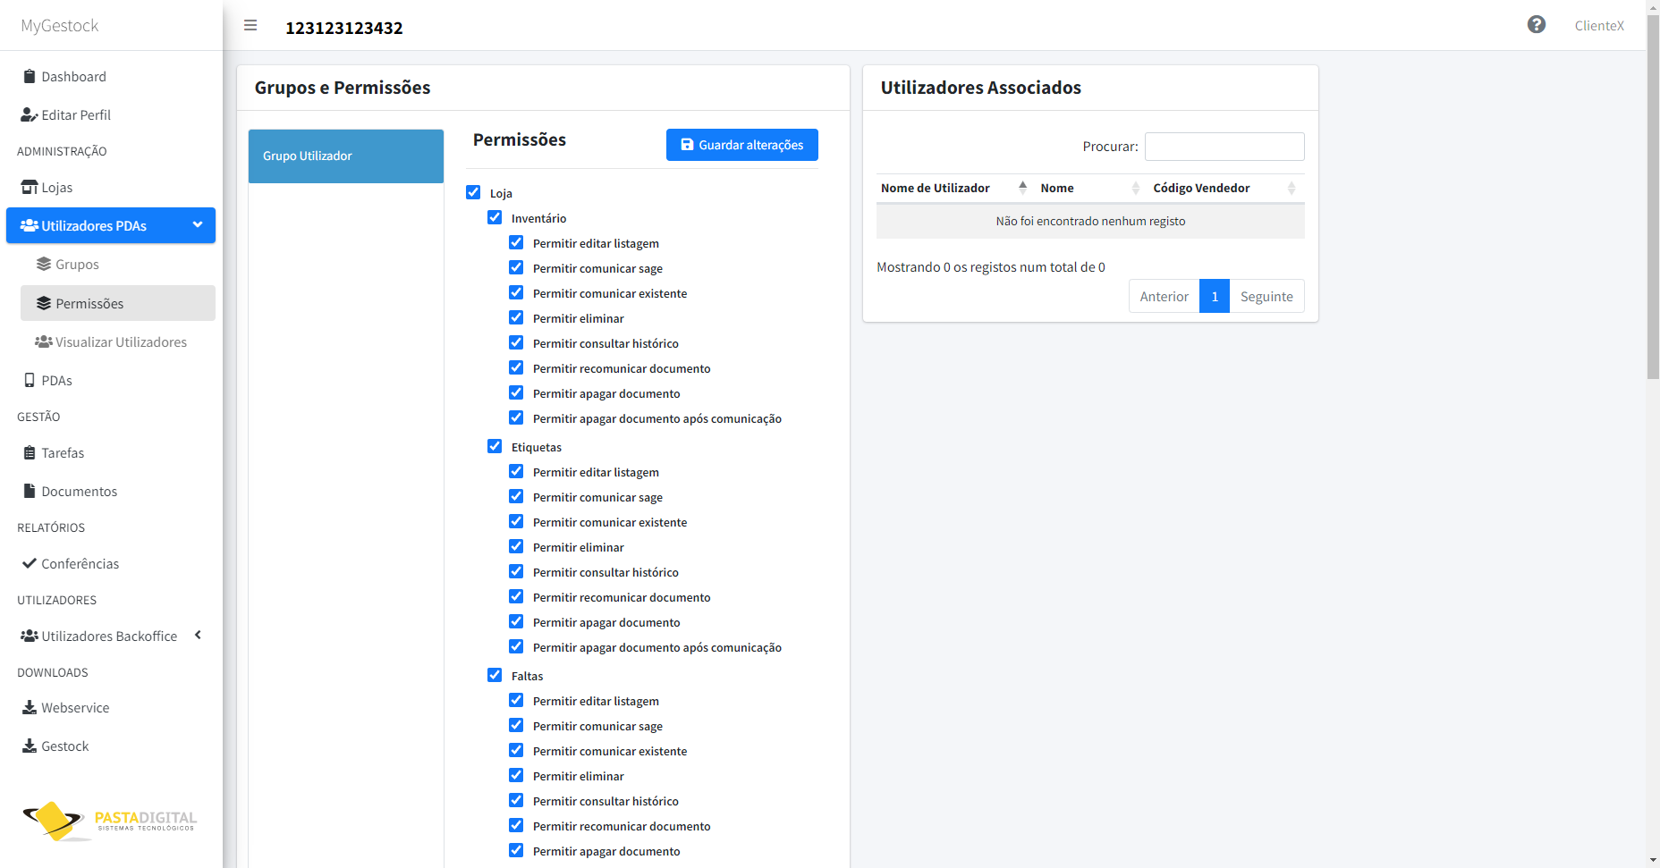Click the Documentos file icon
This screenshot has width=1660, height=868.
tap(30, 492)
